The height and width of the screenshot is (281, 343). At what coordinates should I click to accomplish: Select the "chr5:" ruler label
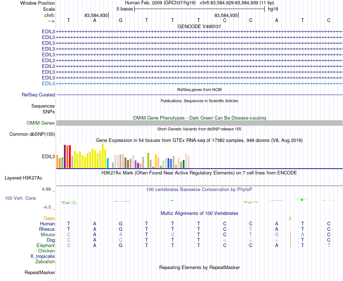point(50,15)
